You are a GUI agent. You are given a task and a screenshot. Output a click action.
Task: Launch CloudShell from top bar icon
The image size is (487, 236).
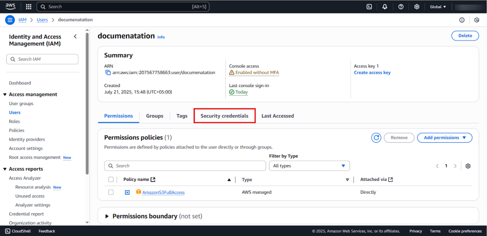[369, 7]
